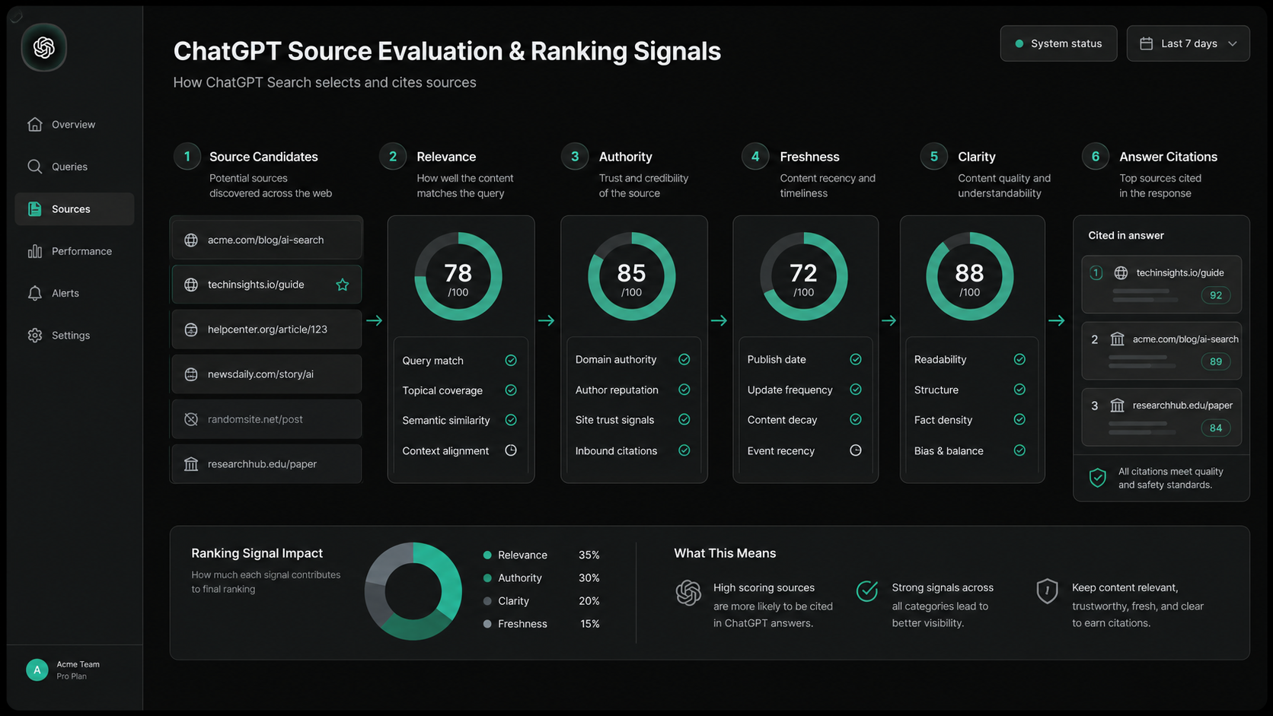The width and height of the screenshot is (1273, 716).
Task: Click the Ranking Signal Impact donut chart
Action: (413, 591)
